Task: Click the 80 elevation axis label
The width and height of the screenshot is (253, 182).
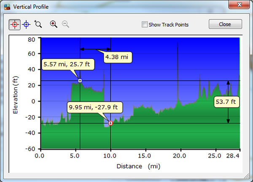Action: pyautogui.click(x=31, y=40)
